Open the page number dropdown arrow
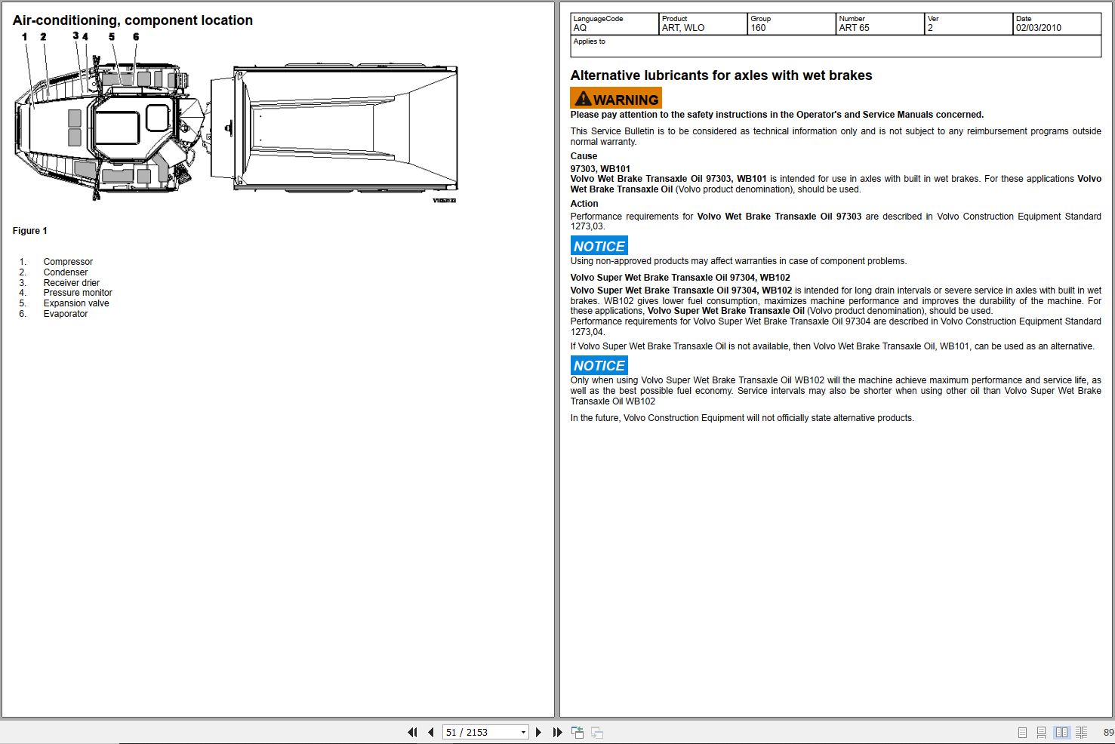This screenshot has height=744, width=1115. [x=523, y=732]
